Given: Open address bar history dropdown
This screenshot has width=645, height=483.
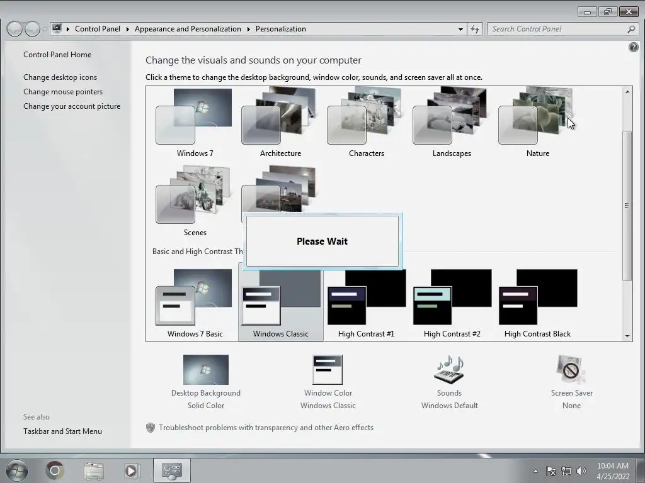Looking at the screenshot, I should [x=460, y=29].
